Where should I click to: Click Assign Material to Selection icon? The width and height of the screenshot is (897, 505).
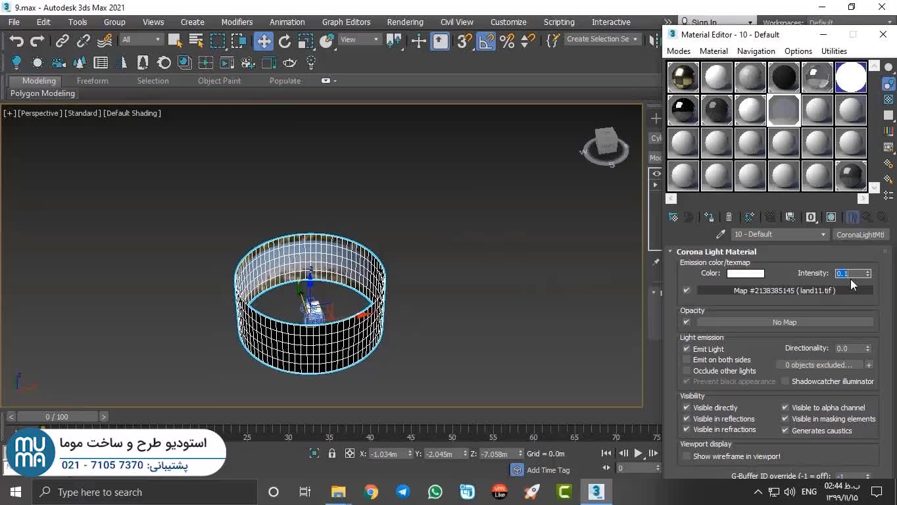click(x=709, y=217)
